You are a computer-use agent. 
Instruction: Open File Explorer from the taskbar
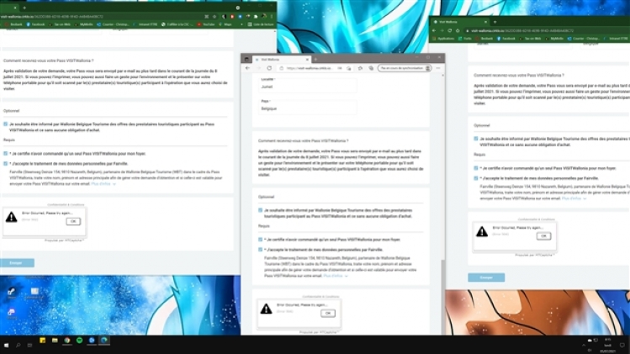click(56, 341)
